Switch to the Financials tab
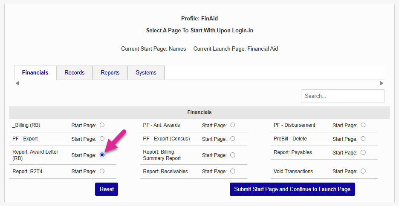The height and width of the screenshot is (206, 399). click(x=35, y=73)
